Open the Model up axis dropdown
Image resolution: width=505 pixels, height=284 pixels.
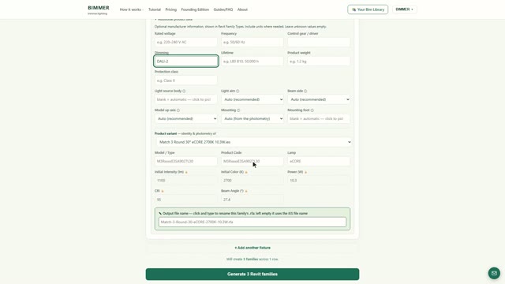(186, 118)
